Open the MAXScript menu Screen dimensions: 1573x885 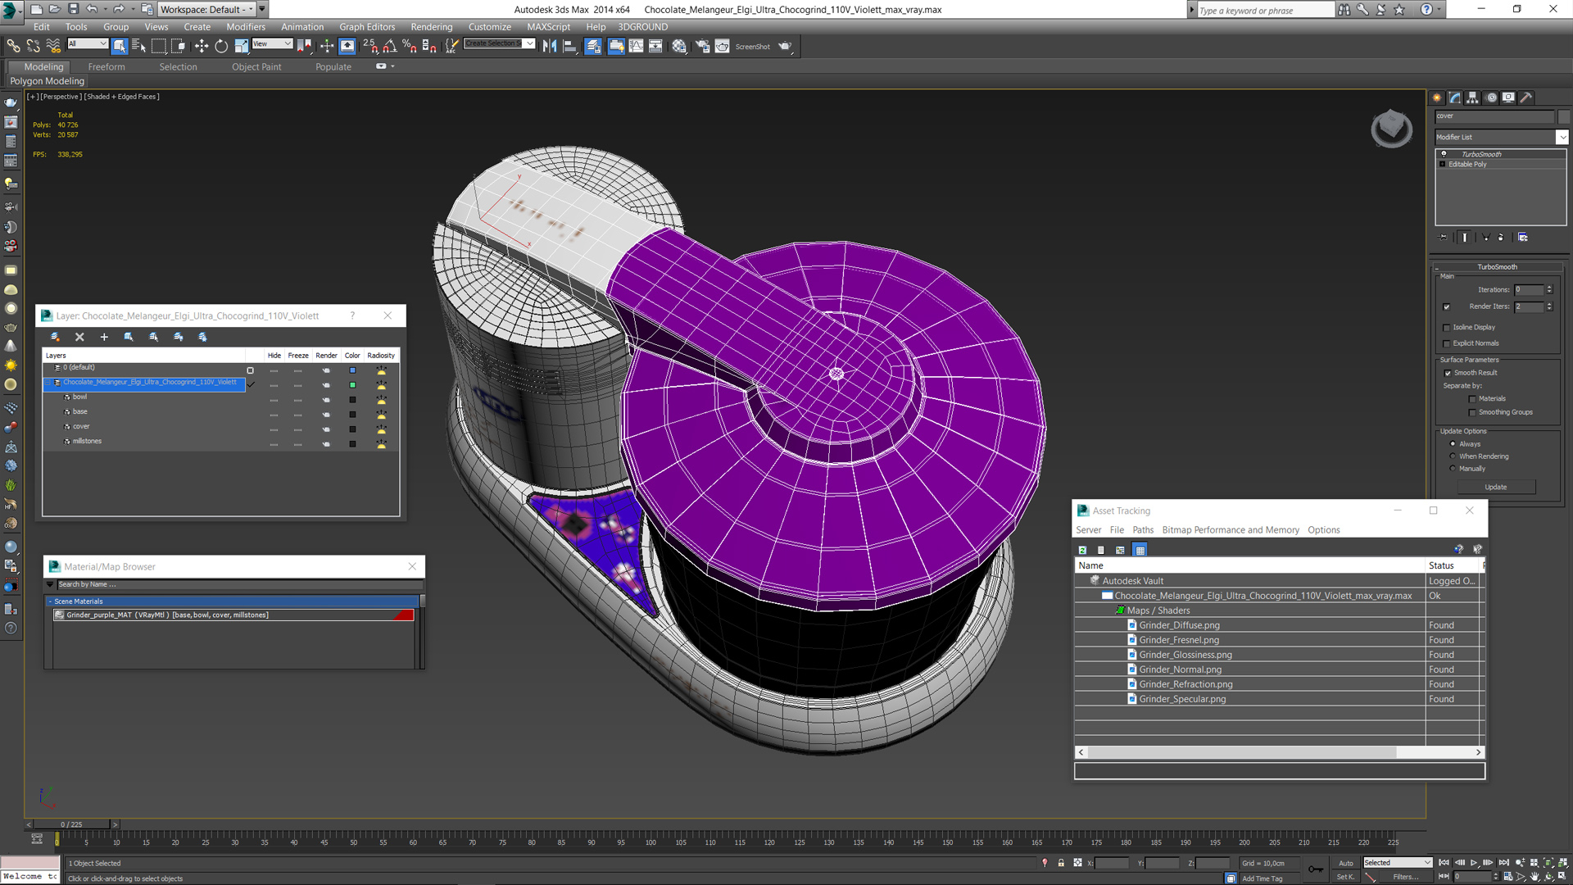tap(549, 27)
